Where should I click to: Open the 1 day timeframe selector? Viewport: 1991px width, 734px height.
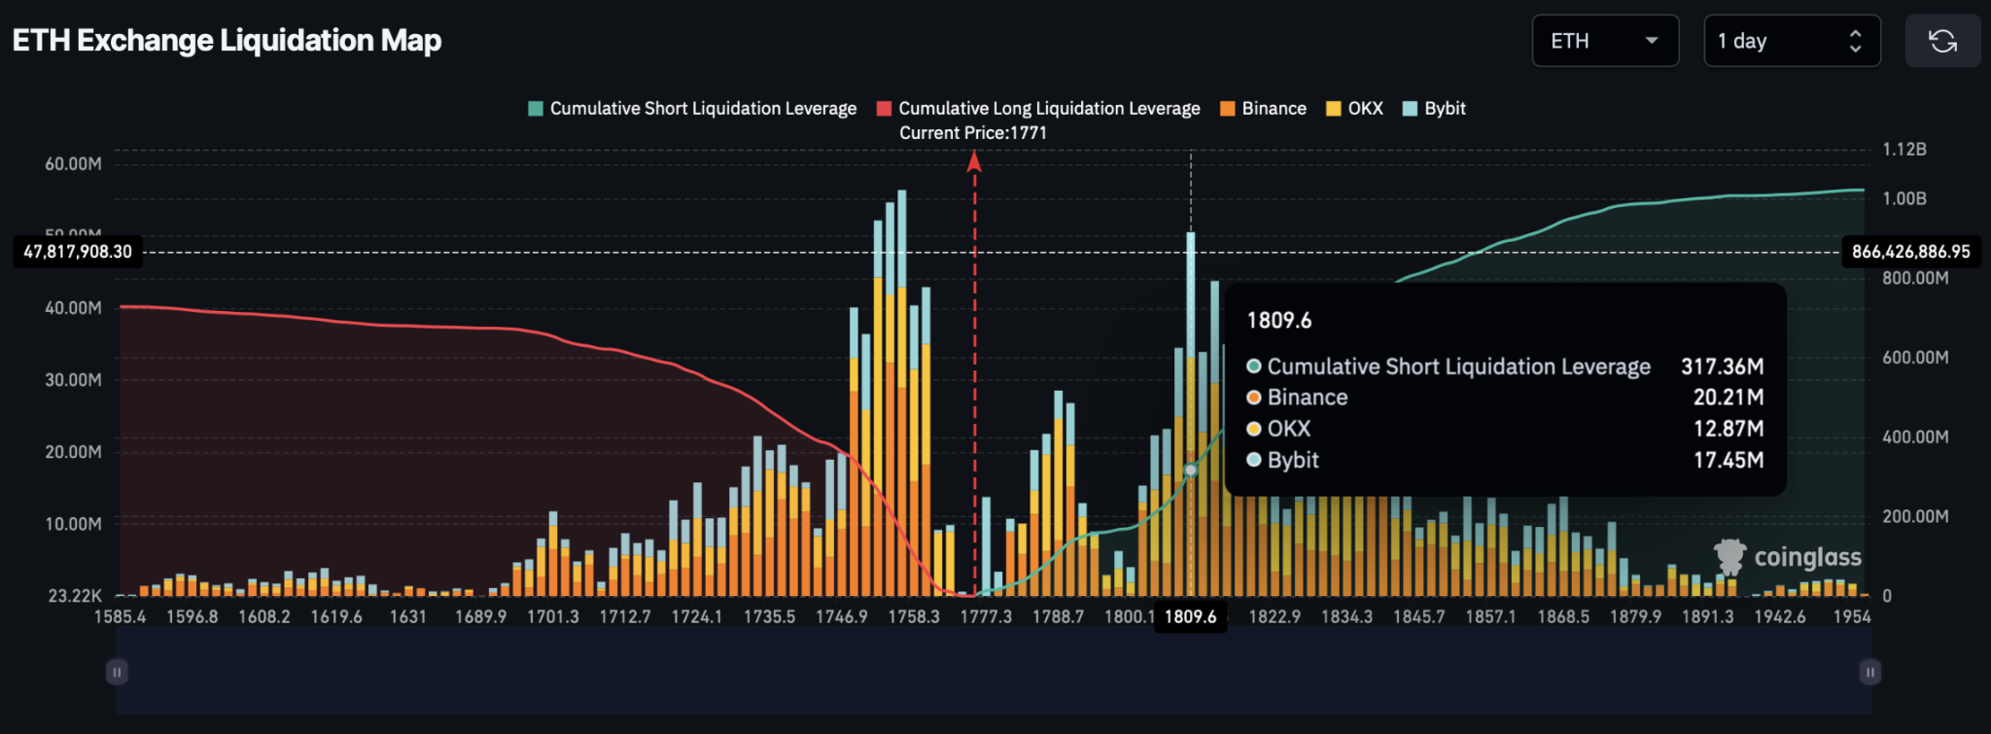coord(1791,41)
